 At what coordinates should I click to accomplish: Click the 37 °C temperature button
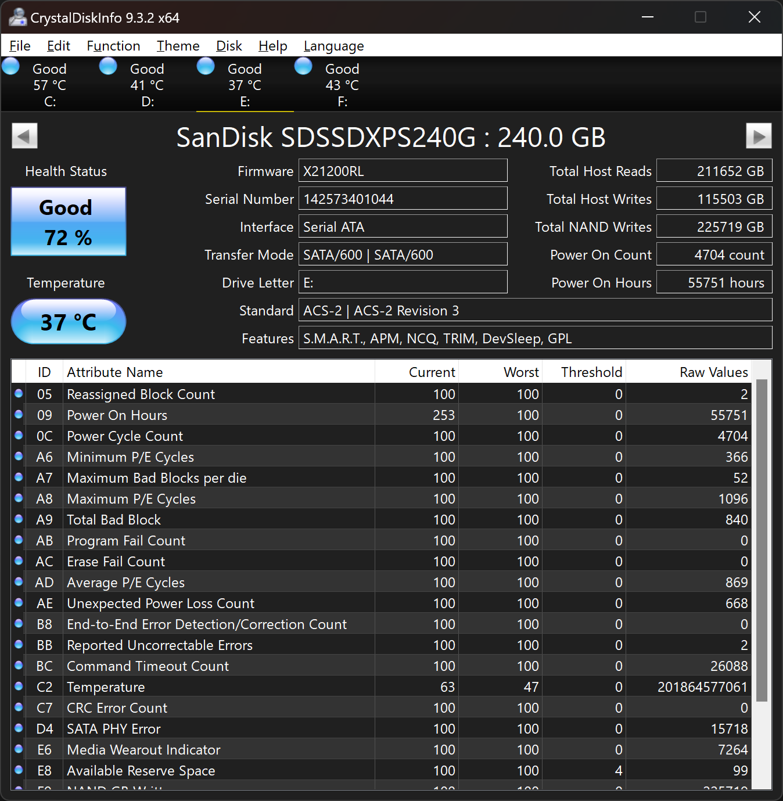click(69, 322)
